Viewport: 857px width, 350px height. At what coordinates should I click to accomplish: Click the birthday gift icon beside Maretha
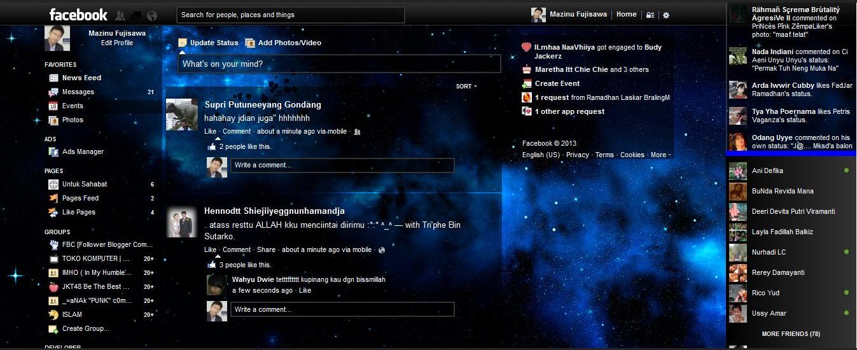point(526,69)
